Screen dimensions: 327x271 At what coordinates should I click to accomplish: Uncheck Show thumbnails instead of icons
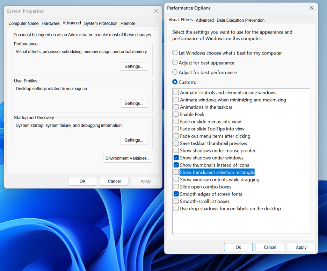click(176, 165)
